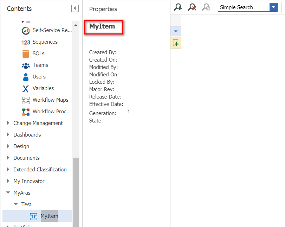Viewport: 285px width, 227px height.
Task: Expand the Change Management category
Action: click(8, 123)
